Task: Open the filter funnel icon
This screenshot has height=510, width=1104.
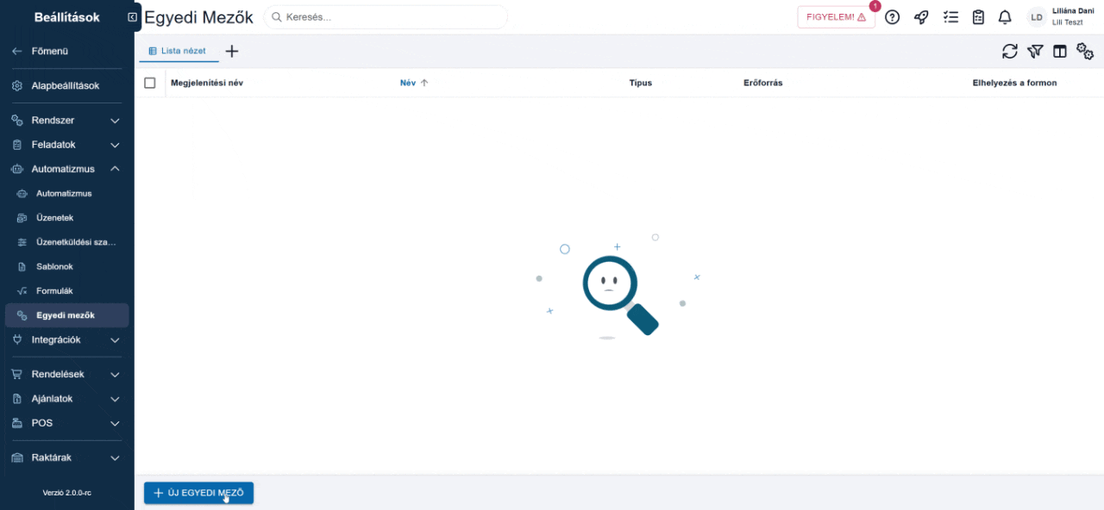Action: (x=1035, y=52)
